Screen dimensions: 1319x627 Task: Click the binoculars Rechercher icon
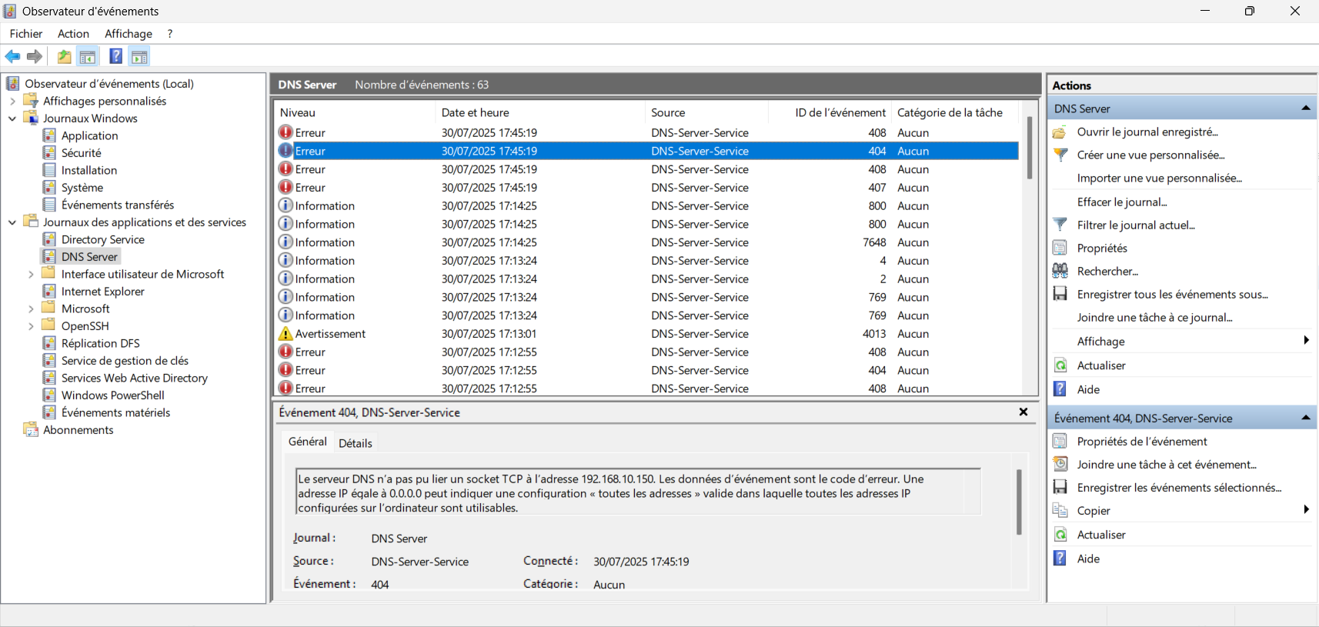[x=1060, y=271]
